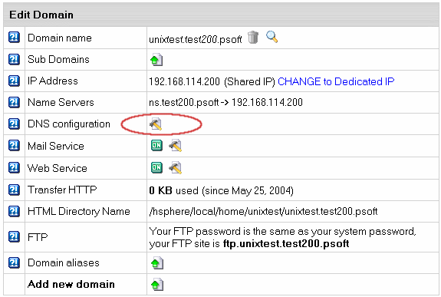Open help icon beside IP Address
The height and width of the screenshot is (297, 441).
click(x=14, y=81)
